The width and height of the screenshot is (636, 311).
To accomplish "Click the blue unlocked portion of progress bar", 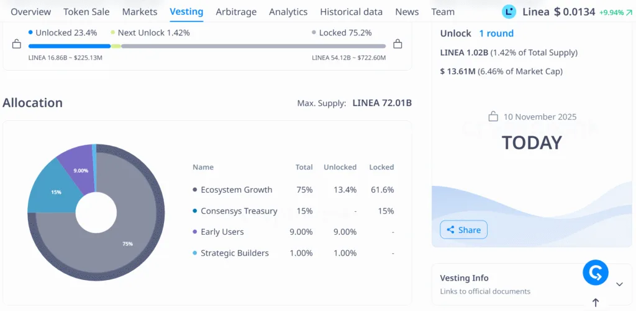I will 70,46.
